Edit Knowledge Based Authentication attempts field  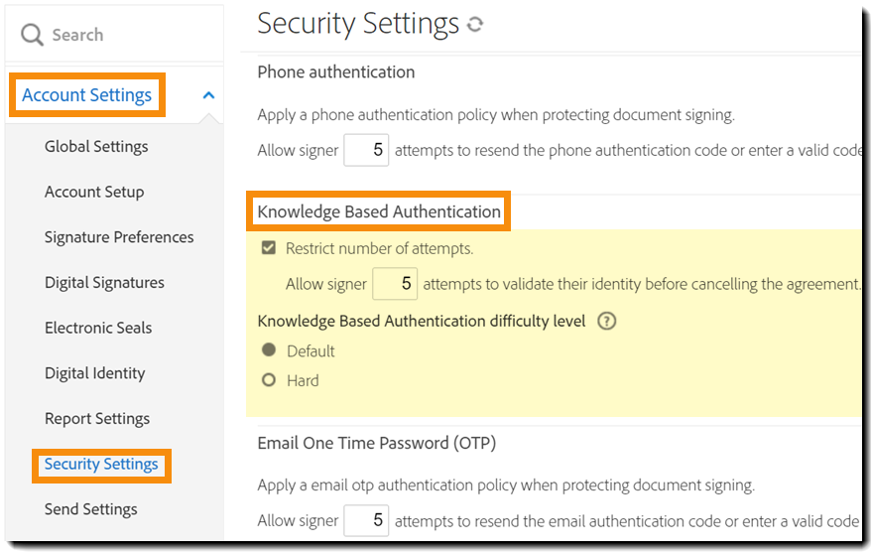pos(395,284)
